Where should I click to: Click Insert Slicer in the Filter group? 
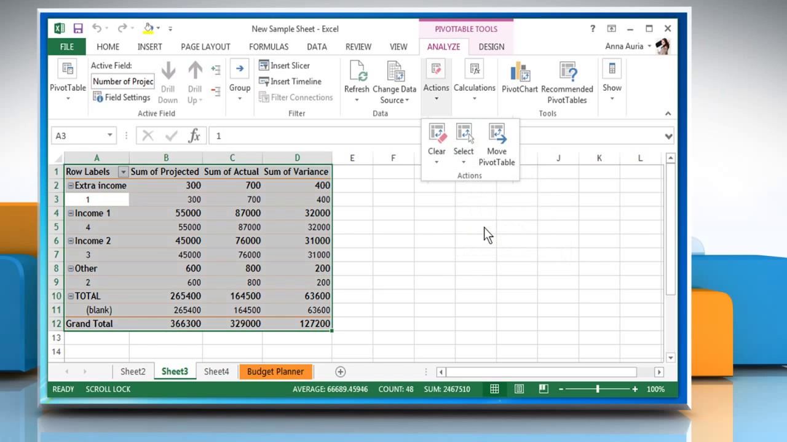[285, 66]
